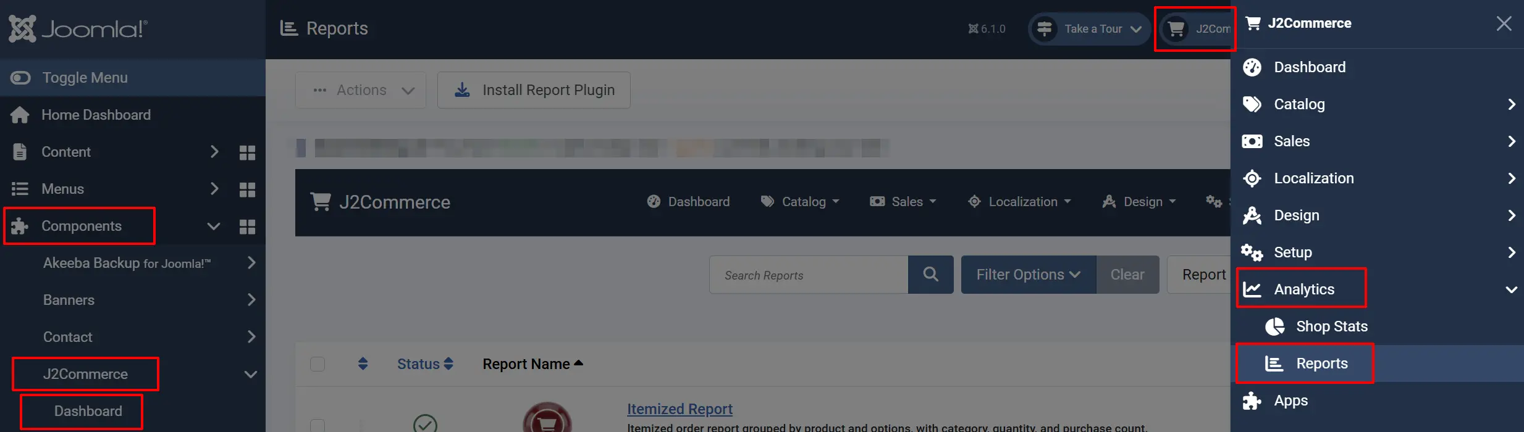The image size is (1524, 432).
Task: Sort table by Status column
Action: click(425, 364)
